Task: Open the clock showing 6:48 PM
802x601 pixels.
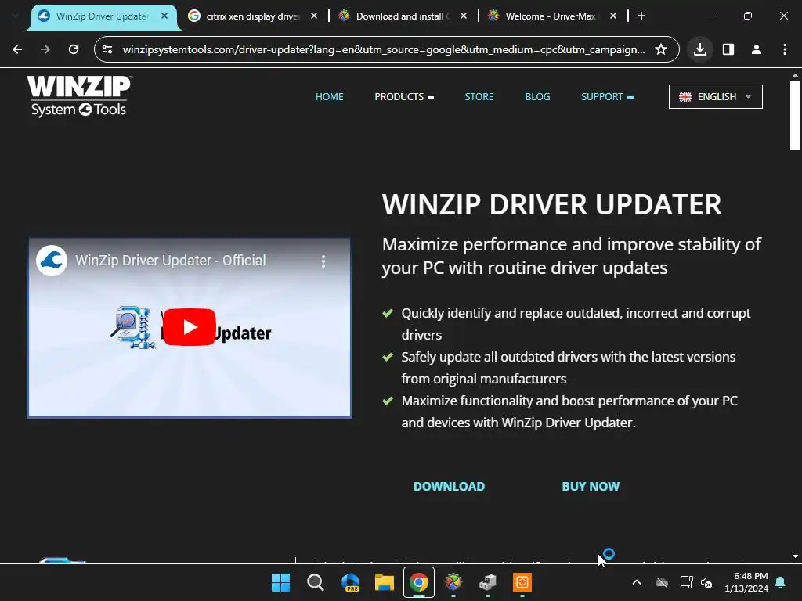Action: [746, 582]
